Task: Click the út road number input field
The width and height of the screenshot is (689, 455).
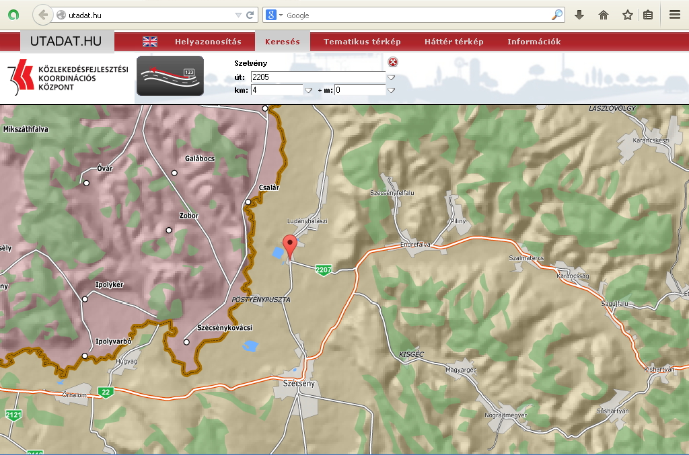Action: pos(318,77)
